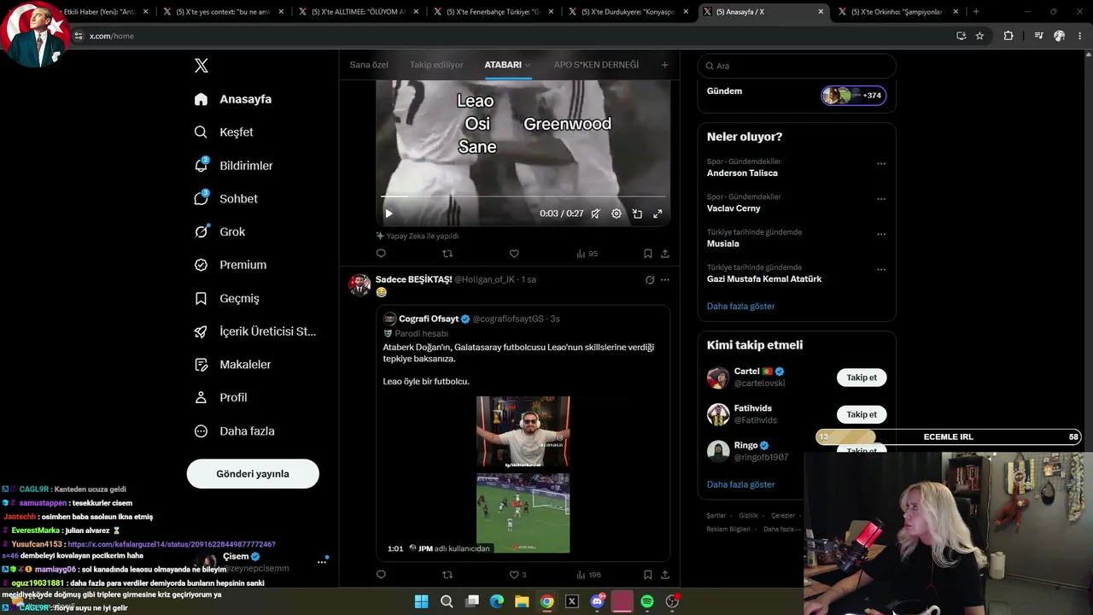
Task: Reply to the post with 196 views
Action: pos(381,575)
